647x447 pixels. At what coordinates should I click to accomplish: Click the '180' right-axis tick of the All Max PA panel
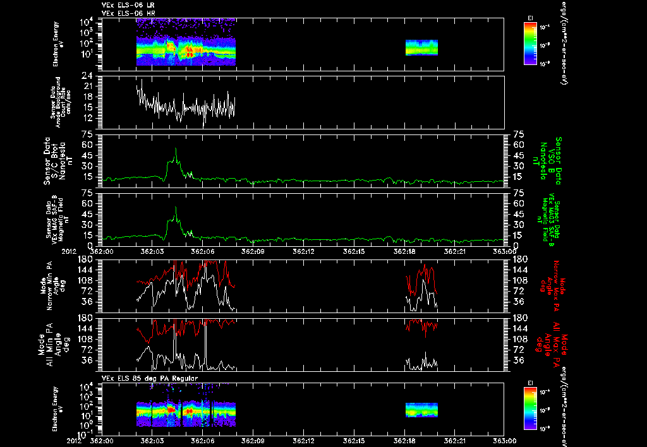point(519,318)
